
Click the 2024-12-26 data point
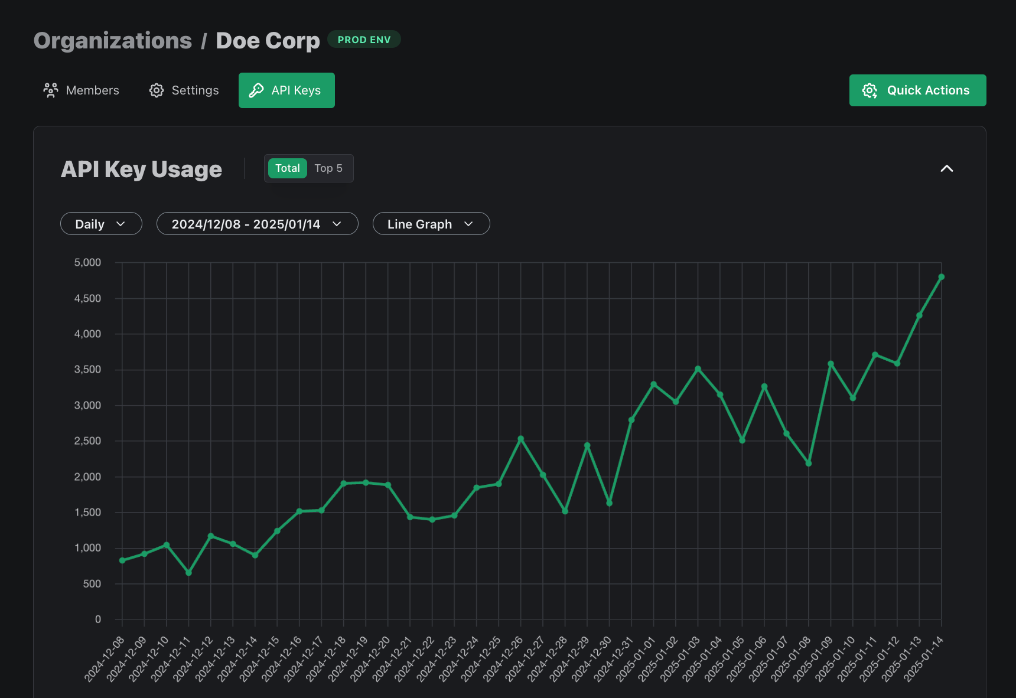520,439
